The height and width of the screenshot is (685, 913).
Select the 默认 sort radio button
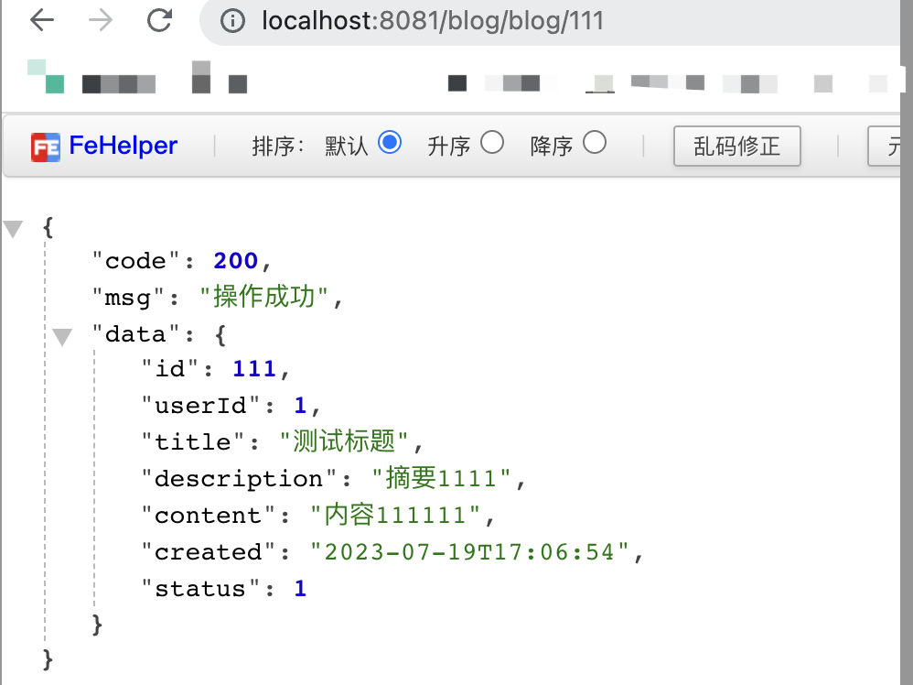389,143
